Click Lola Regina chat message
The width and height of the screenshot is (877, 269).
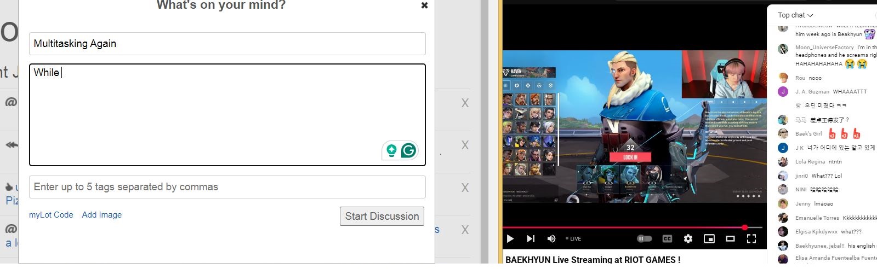click(x=835, y=162)
